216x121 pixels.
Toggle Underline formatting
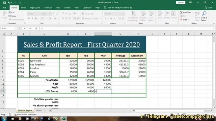(x=36, y=18)
